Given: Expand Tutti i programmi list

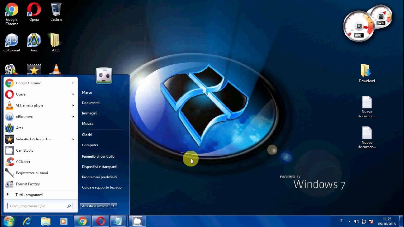Looking at the screenshot, I should [40, 195].
